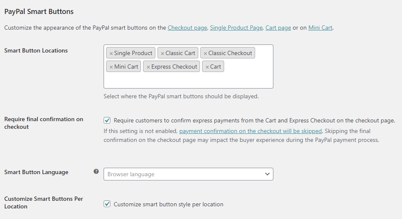Image resolution: width=402 pixels, height=219 pixels.
Task: Click the Express Checkout tag label
Action: (x=174, y=67)
